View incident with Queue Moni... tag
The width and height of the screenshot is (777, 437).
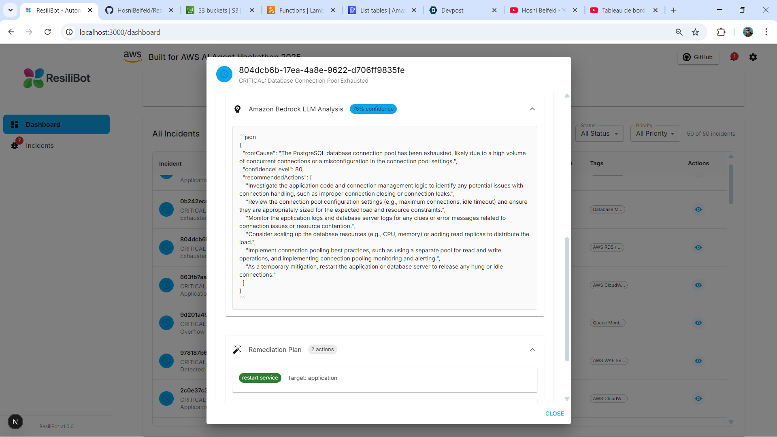click(698, 323)
